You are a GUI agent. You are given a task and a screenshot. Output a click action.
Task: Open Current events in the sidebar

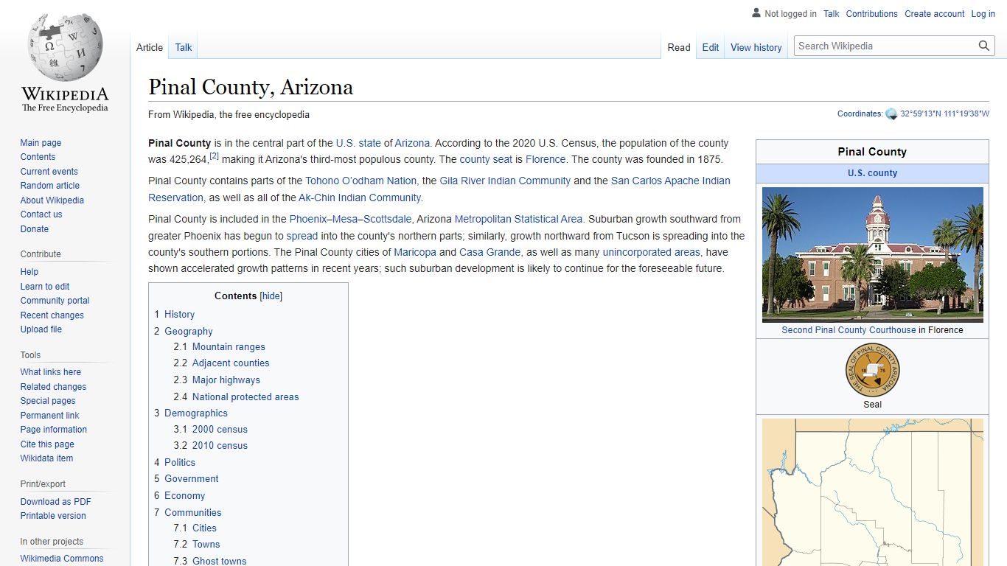coord(49,172)
